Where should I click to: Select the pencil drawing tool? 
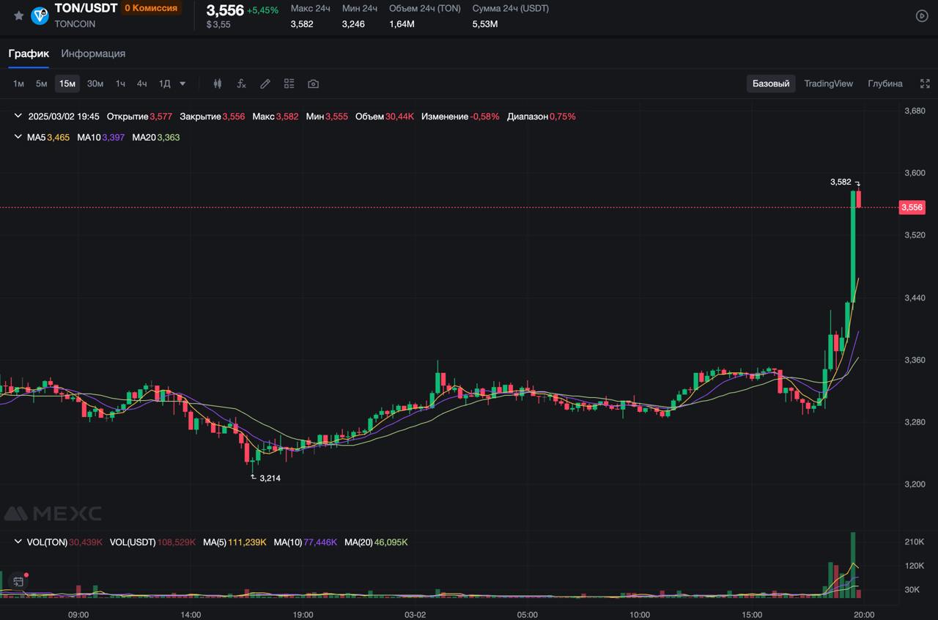(x=265, y=84)
